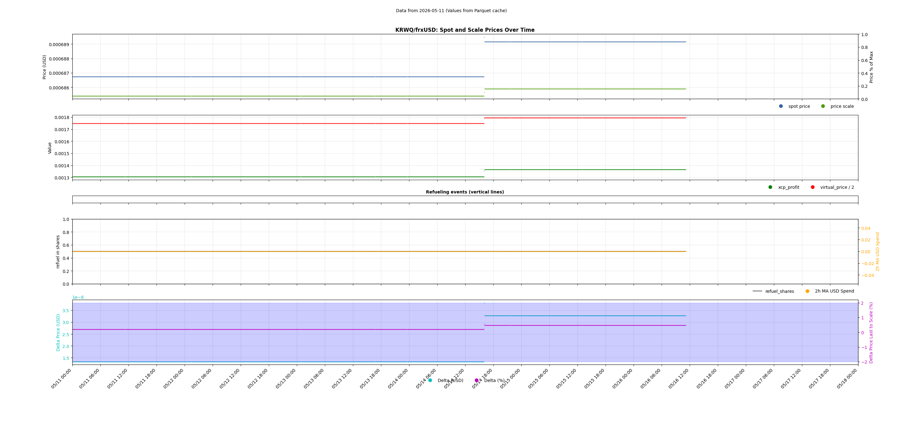The image size is (903, 429).
Task: Click the '05/16 00:00' x-axis label
Action: [623, 379]
